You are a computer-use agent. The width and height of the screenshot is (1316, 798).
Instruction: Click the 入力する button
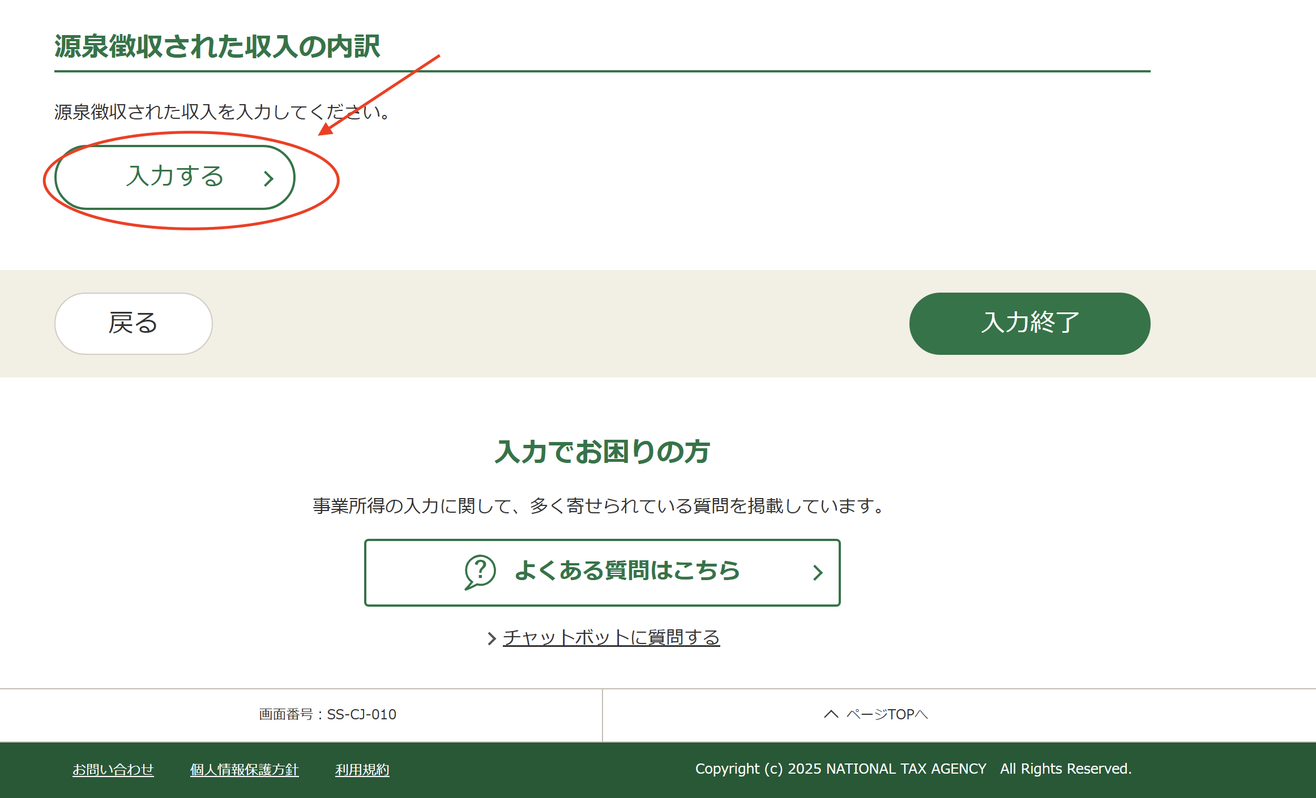pos(175,178)
